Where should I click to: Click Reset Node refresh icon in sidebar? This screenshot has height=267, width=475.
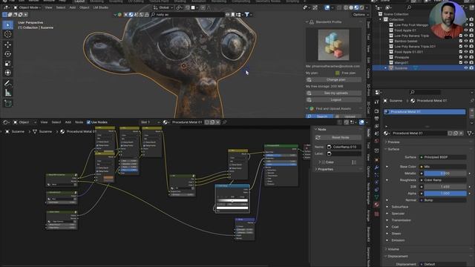pos(318,137)
